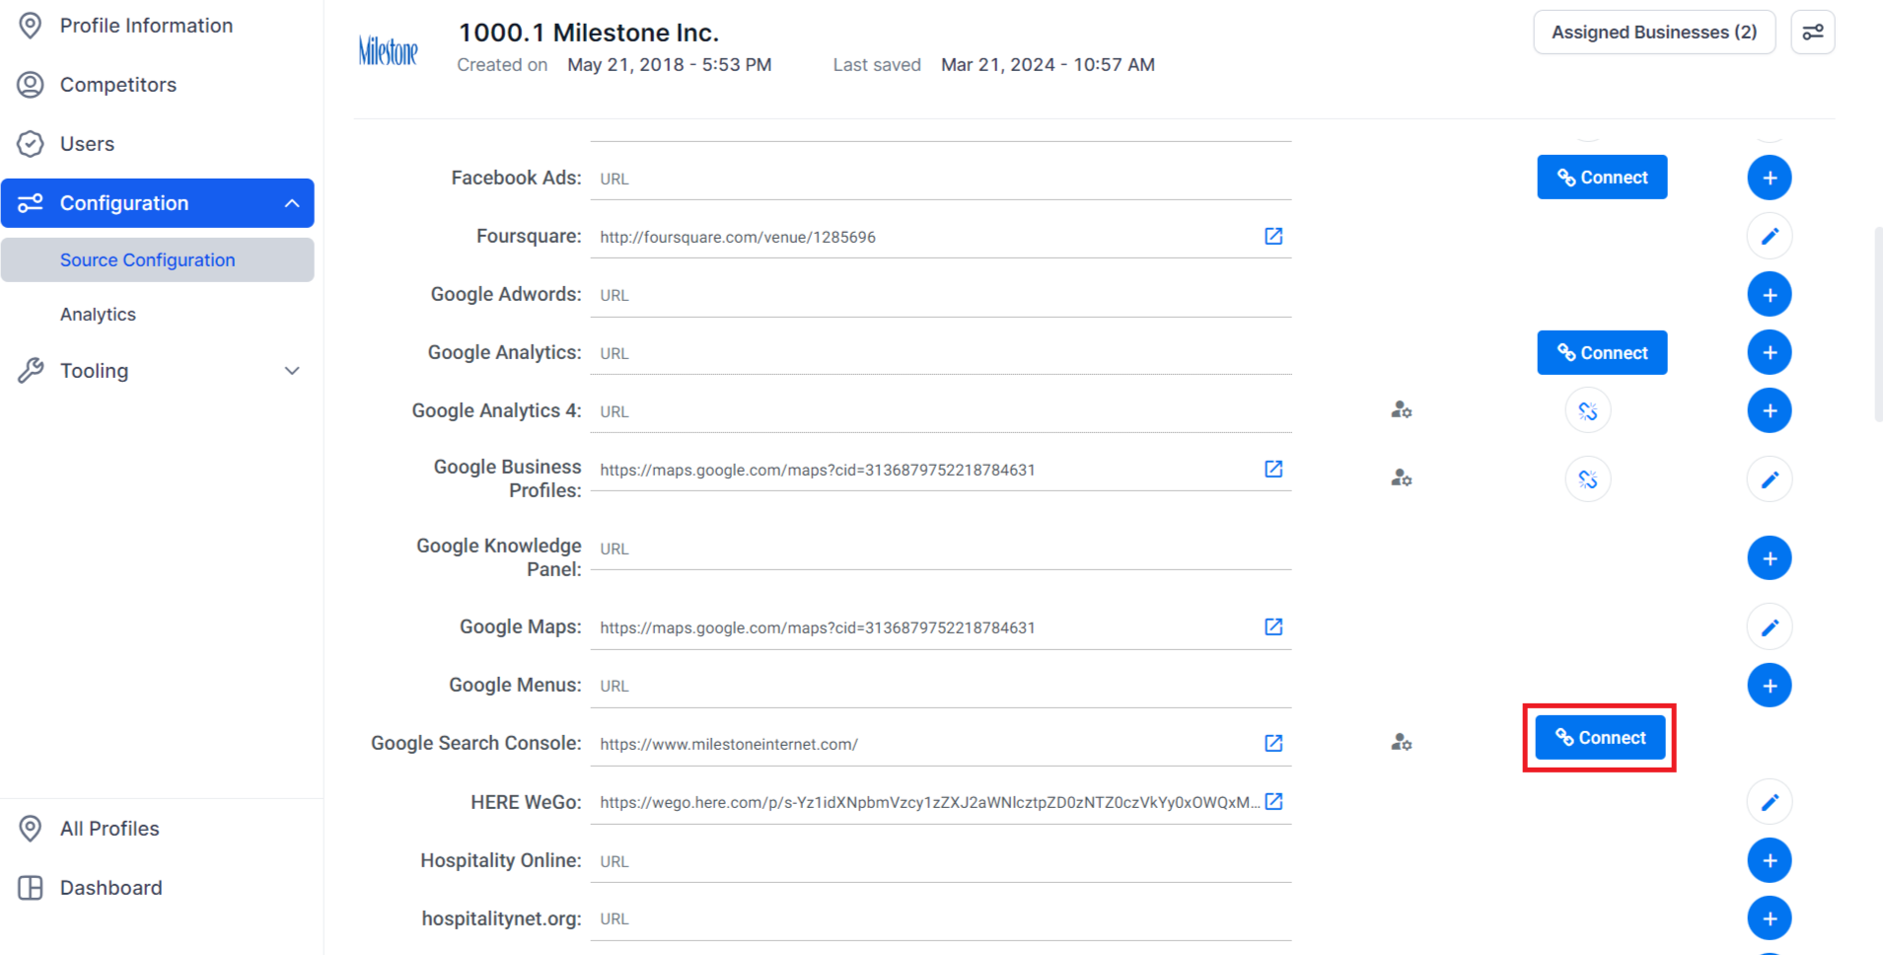Image resolution: width=1883 pixels, height=955 pixels.
Task: Connect the Google Analytics source
Action: (x=1602, y=353)
